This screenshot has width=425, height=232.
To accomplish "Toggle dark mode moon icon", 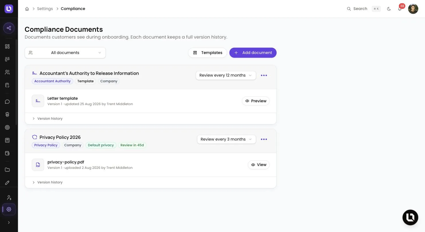I will point(389,9).
